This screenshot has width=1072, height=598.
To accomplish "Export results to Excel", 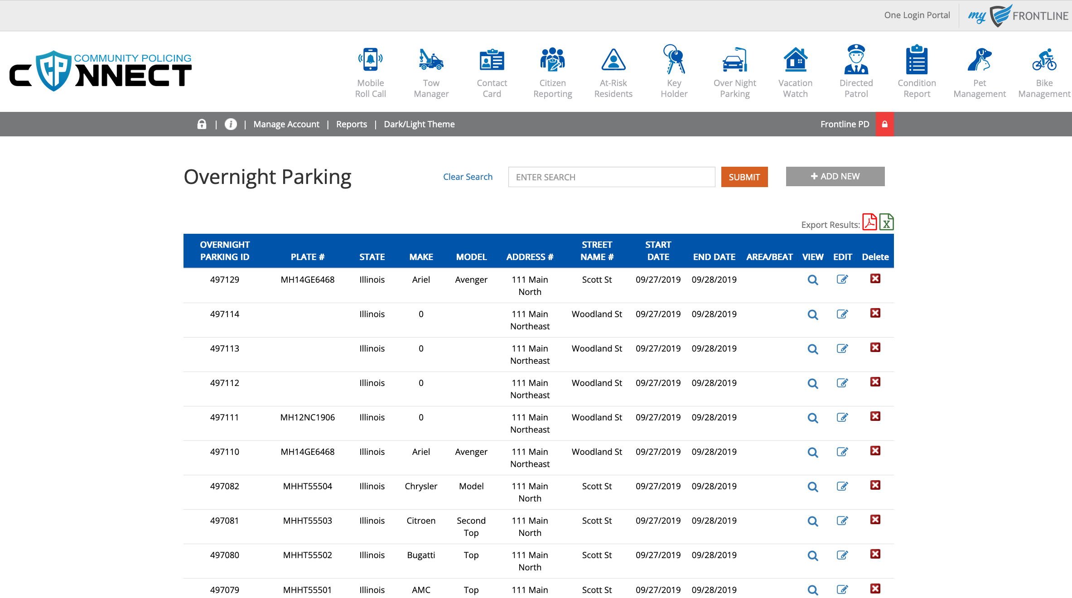I will point(886,222).
